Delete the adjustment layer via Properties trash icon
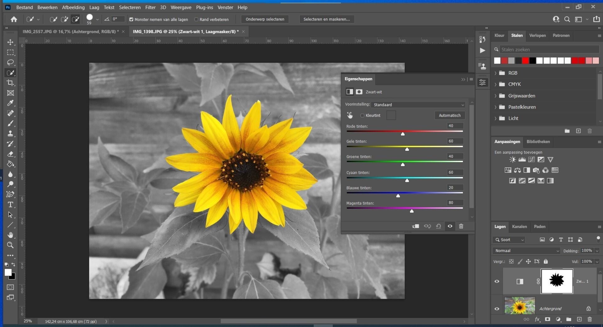603x327 pixels. [x=461, y=226]
